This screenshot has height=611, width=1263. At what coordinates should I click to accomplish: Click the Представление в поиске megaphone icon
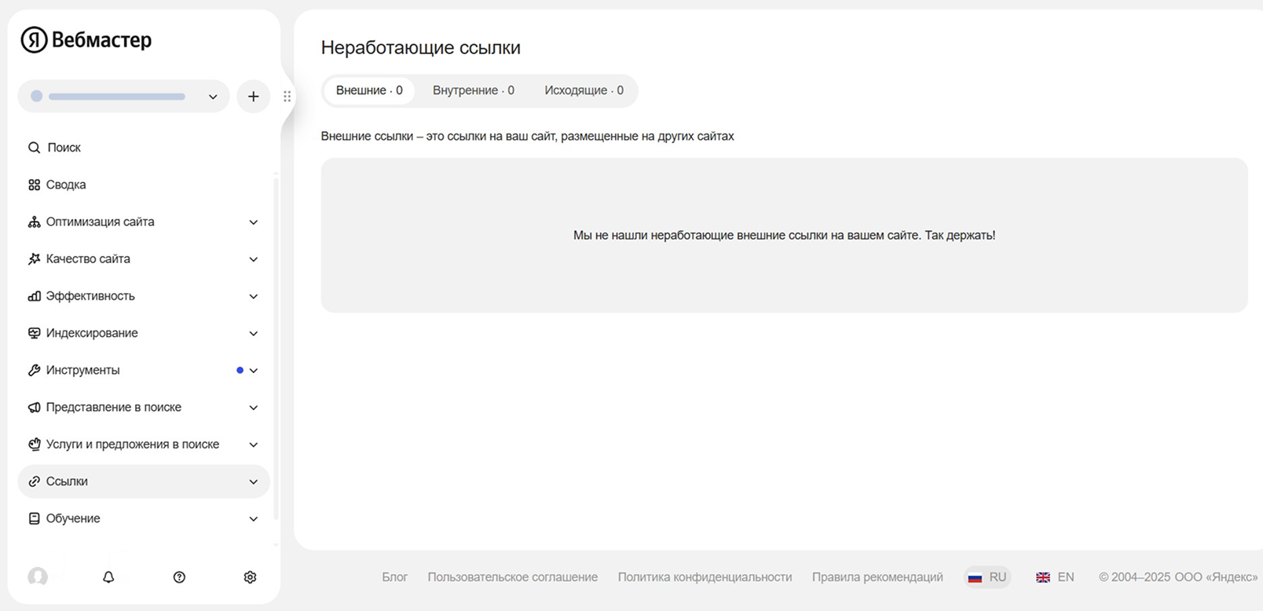tap(34, 407)
